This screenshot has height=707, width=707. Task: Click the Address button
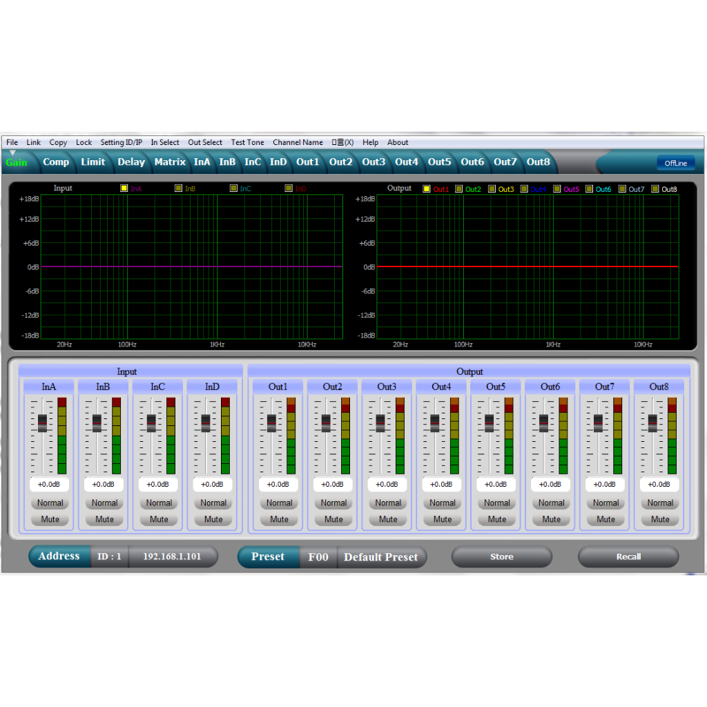coord(59,556)
